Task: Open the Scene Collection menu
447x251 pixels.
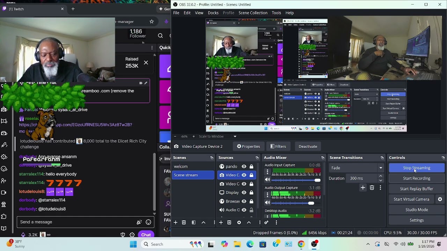Action: tap(253, 13)
